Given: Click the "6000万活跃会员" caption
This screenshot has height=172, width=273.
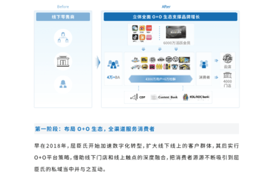Looking at the screenshot, I should (x=177, y=43).
